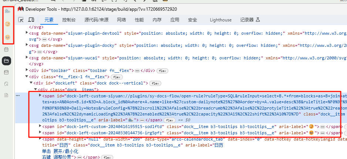Screen dimensions: 347x159
Task: Click the == $0 marker on selected row
Action: (x=184, y=120)
